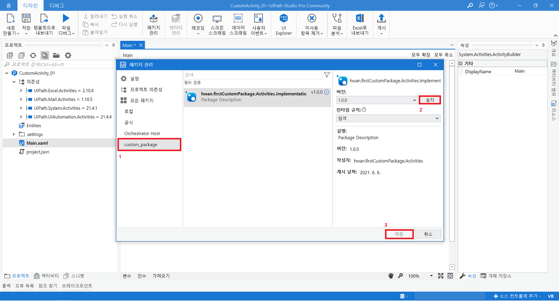Collapse the CustomActivity_01 project node
559x301 pixels.
(7, 73)
